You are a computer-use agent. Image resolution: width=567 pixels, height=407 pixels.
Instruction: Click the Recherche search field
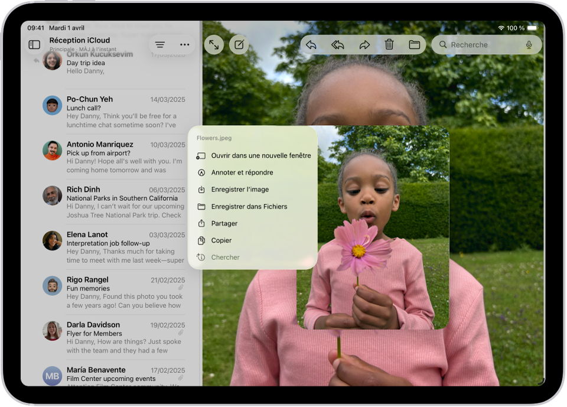coord(487,45)
